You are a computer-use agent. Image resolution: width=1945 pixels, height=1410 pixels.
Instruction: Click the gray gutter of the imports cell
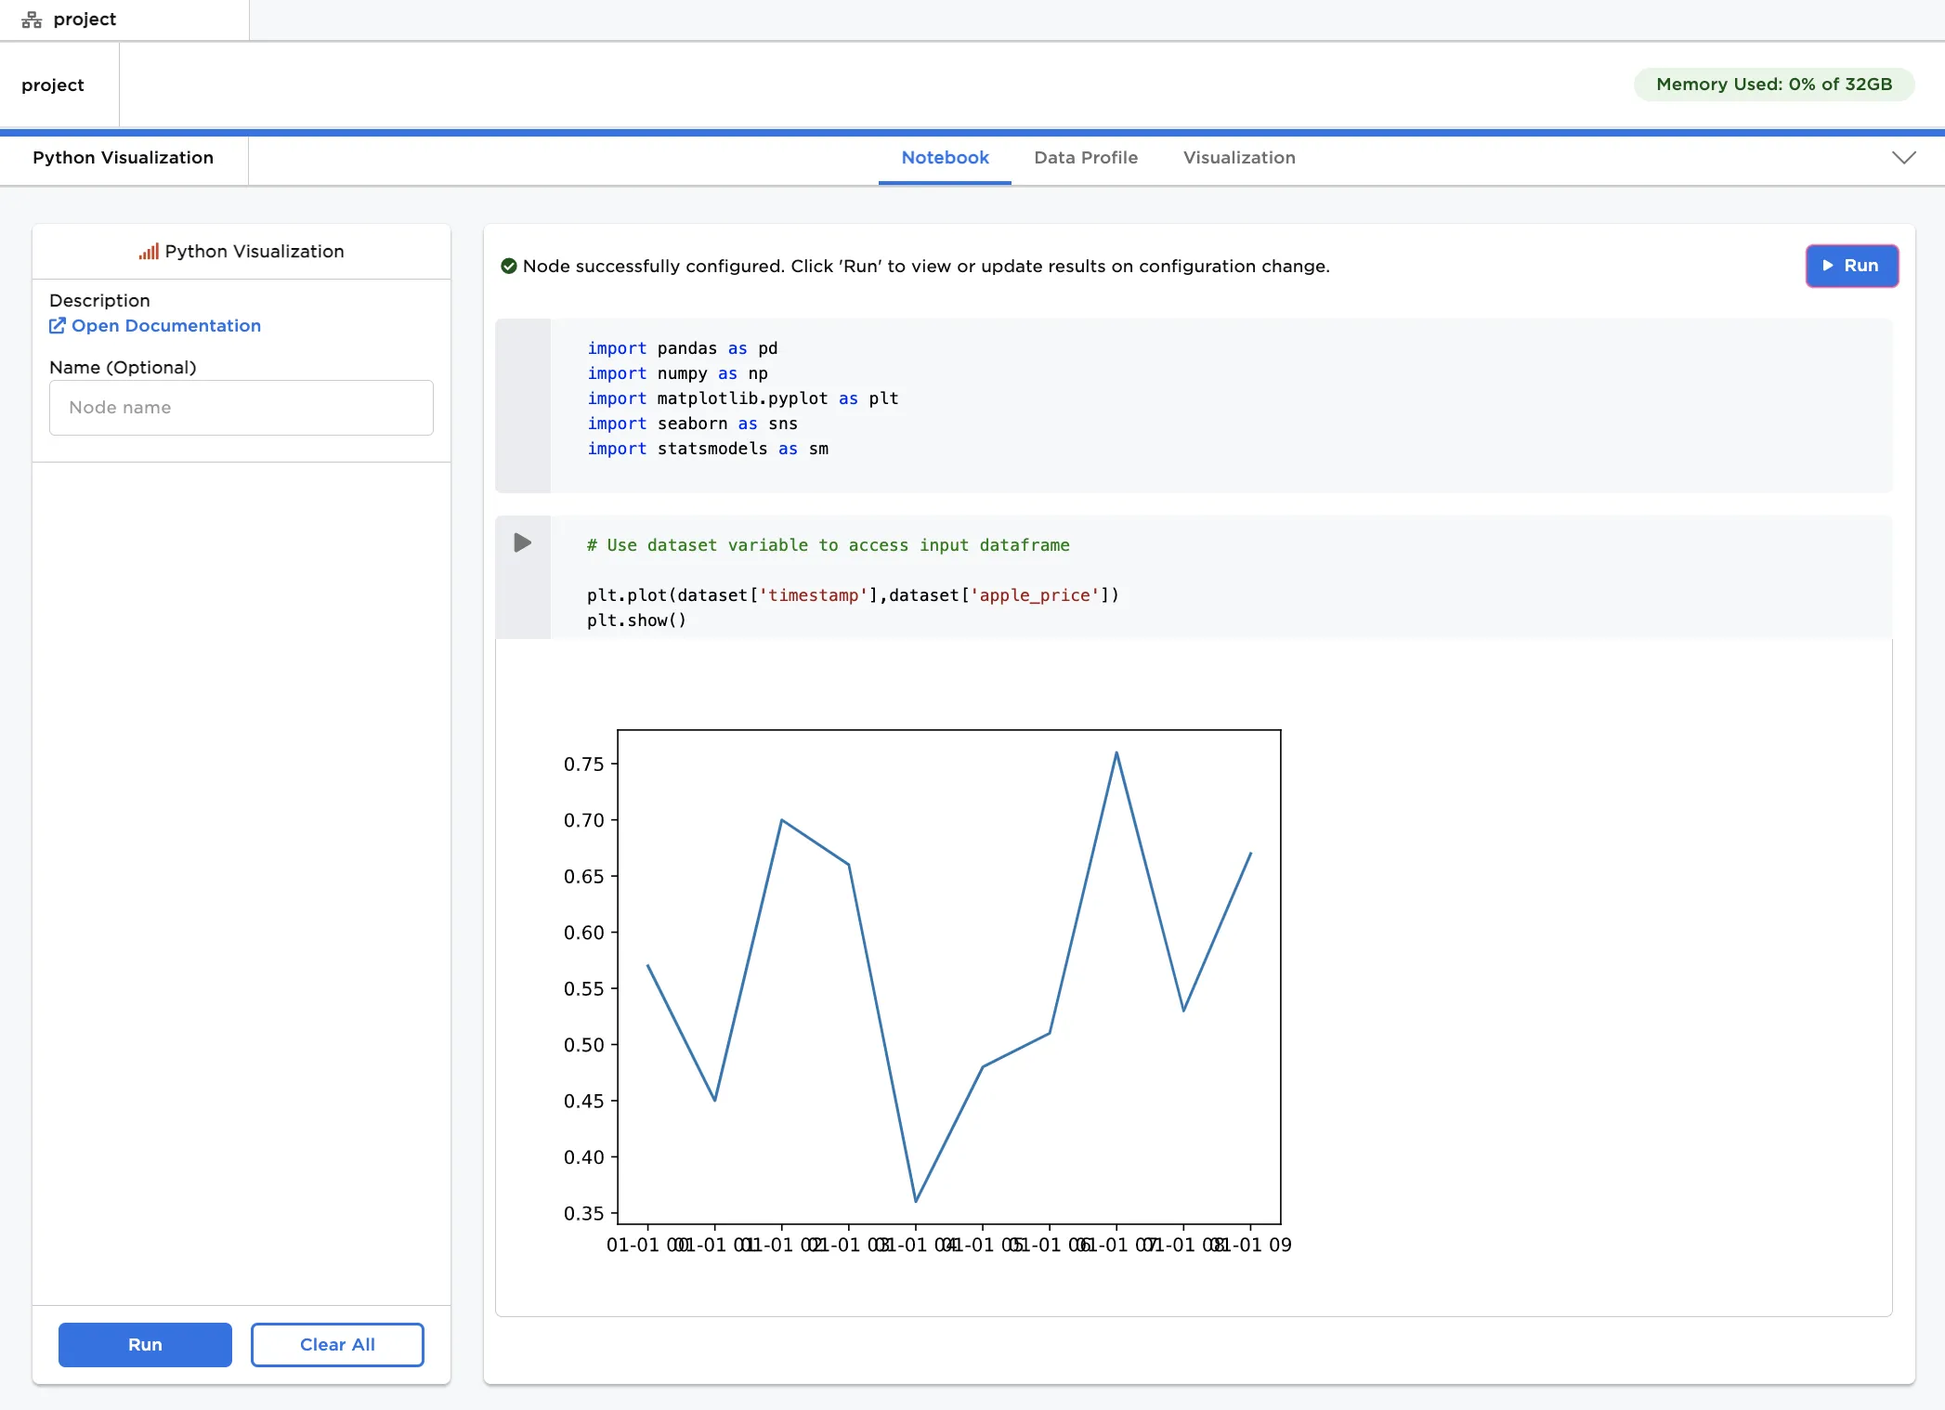click(x=524, y=406)
